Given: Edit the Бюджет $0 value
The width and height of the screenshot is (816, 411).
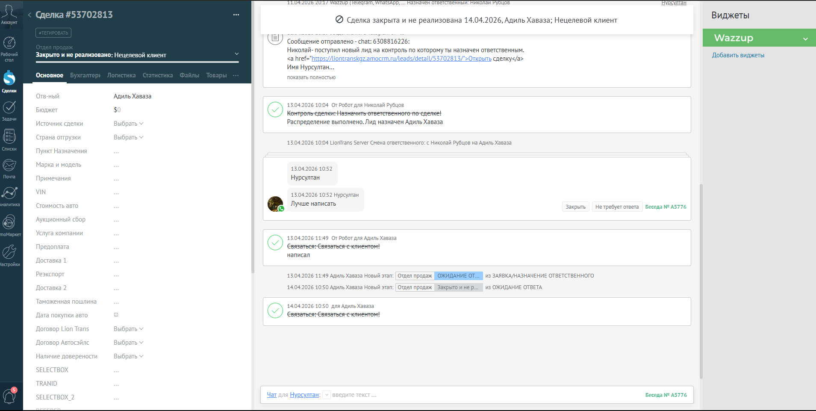Looking at the screenshot, I should [117, 110].
